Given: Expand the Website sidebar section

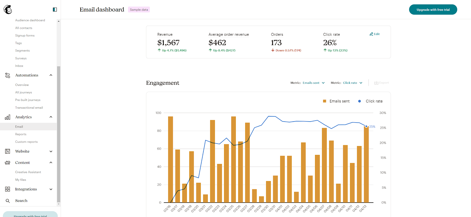Looking at the screenshot, I should coord(51,151).
